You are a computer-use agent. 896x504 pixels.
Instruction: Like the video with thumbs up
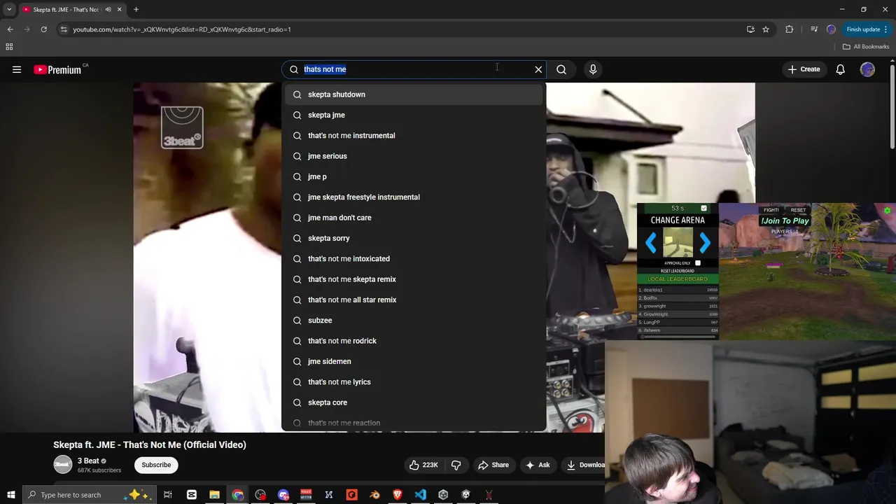click(x=424, y=465)
